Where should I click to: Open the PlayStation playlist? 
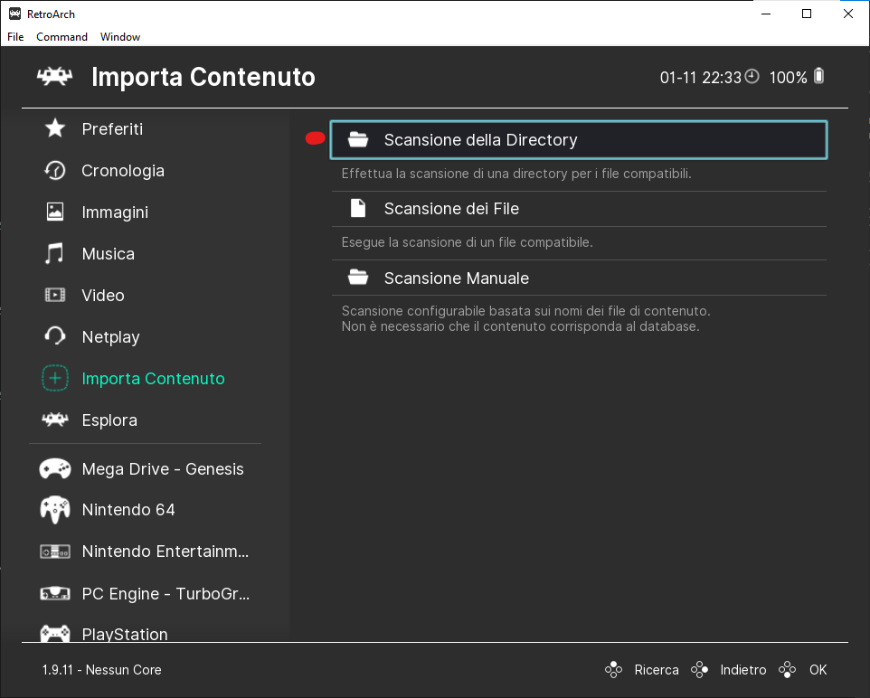(124, 634)
